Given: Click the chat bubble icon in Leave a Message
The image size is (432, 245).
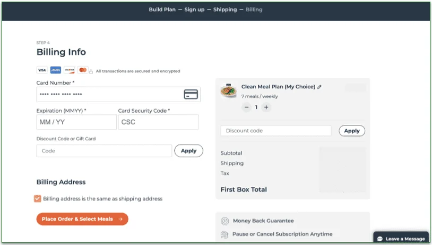Looking at the screenshot, I should pos(380,239).
